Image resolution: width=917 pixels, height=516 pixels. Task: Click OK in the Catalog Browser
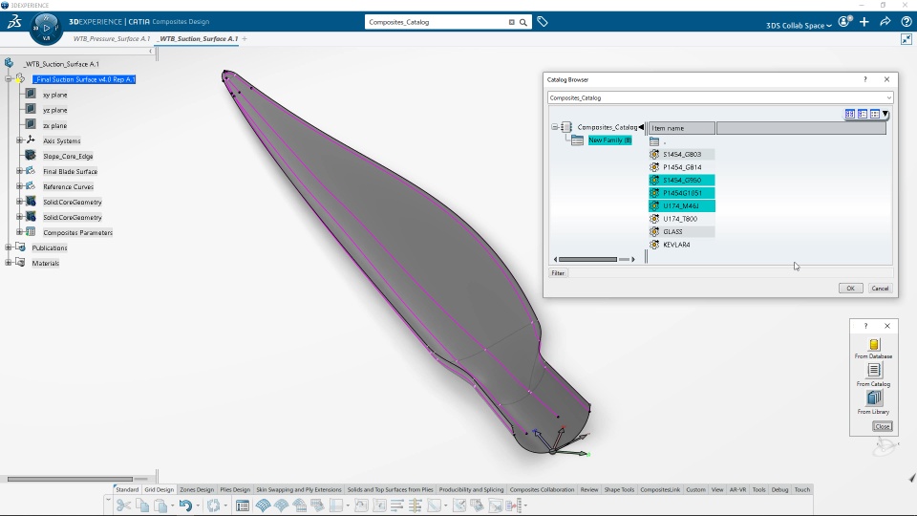(x=850, y=289)
